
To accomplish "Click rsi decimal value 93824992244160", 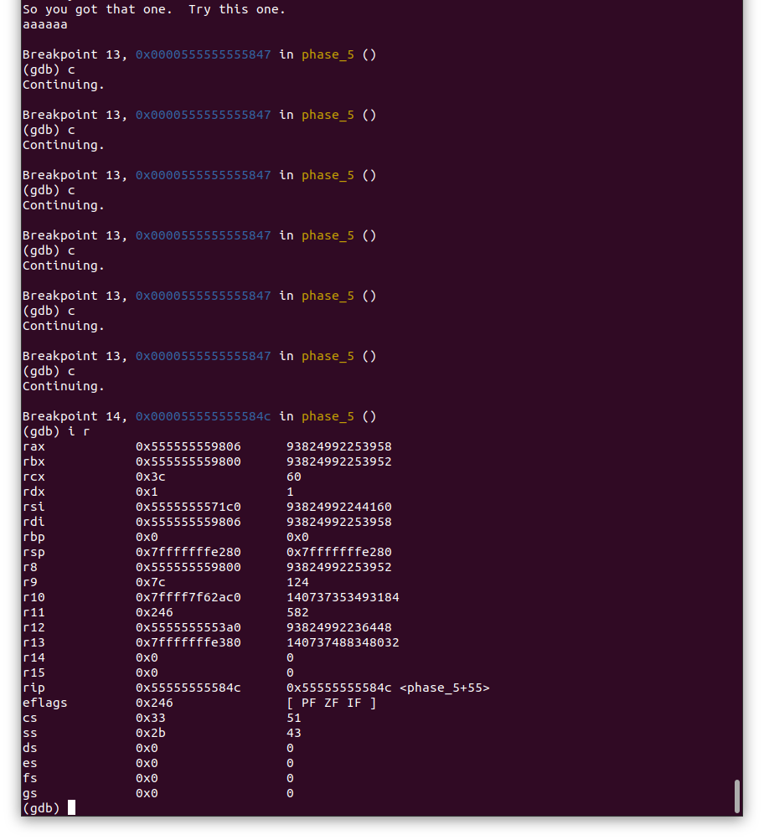I will pos(339,506).
